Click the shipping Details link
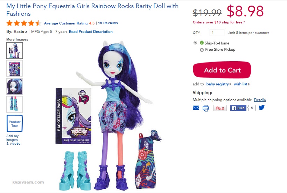The image size is (287, 193). click(260, 100)
